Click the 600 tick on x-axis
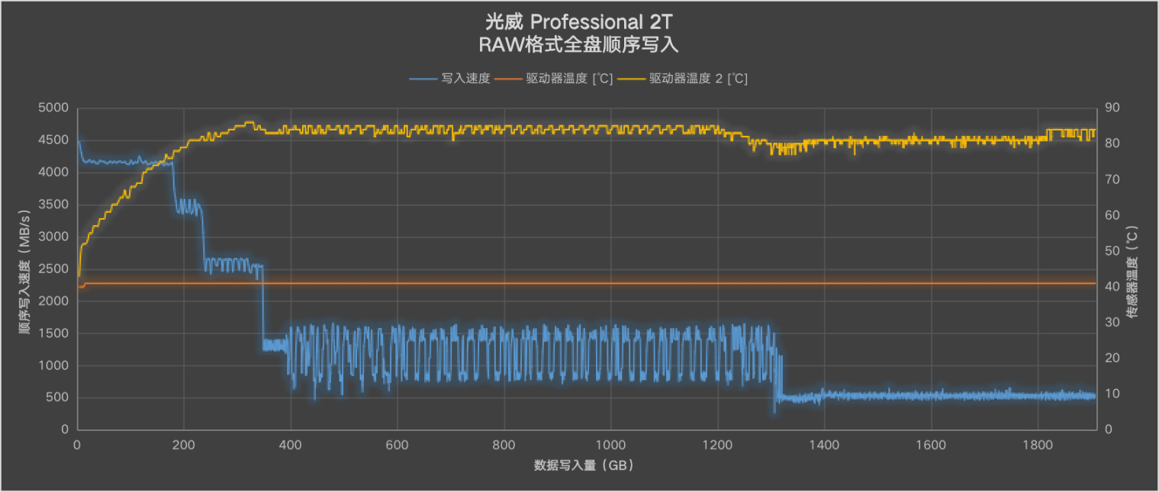The width and height of the screenshot is (1159, 492). click(397, 445)
